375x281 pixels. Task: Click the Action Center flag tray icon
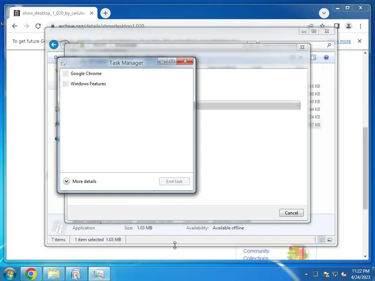point(326,274)
